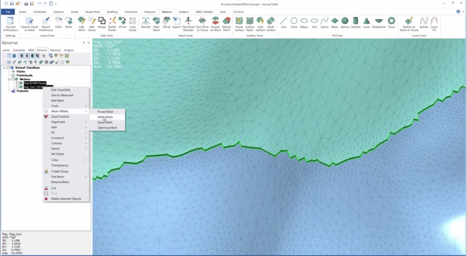Choose Optimize Mesh from the submenu
Screen dimensions: 467x256
107,128
